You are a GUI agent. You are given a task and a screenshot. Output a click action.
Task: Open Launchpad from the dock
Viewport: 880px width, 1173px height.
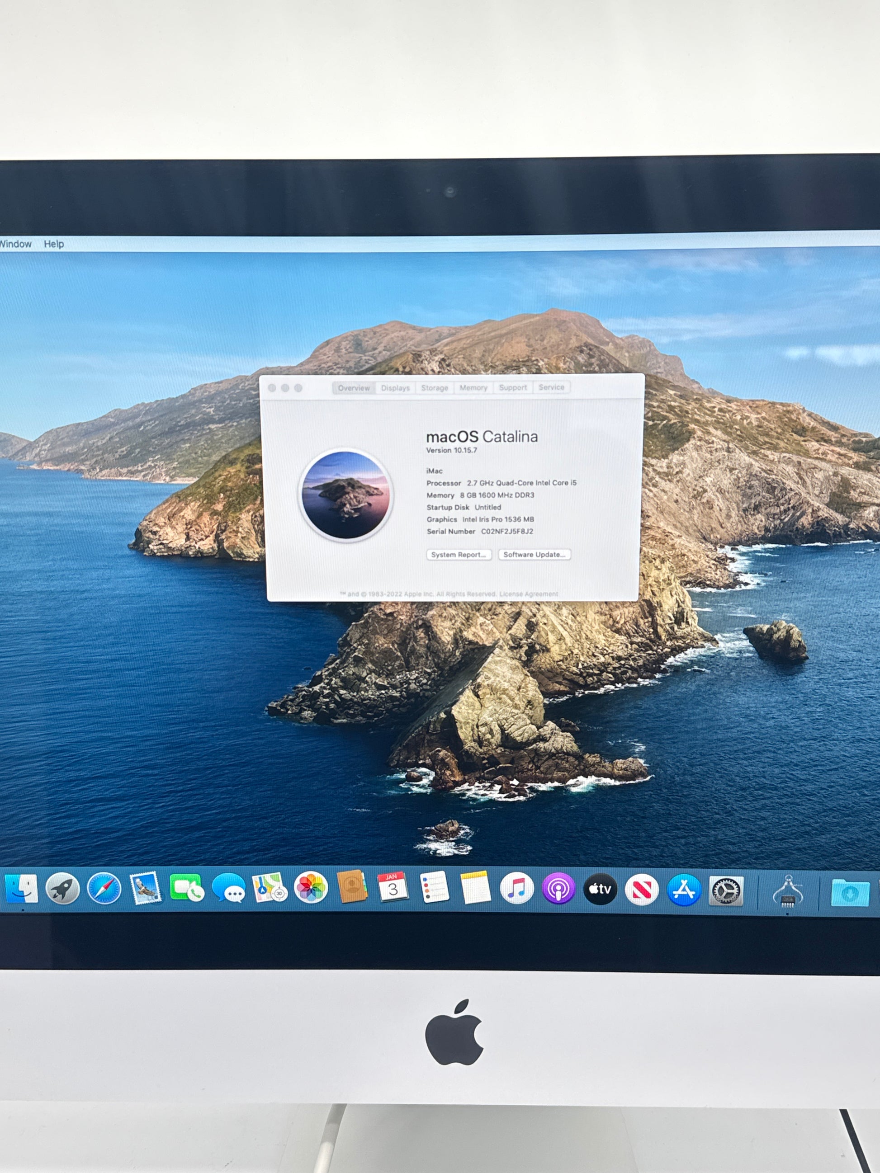(x=62, y=889)
